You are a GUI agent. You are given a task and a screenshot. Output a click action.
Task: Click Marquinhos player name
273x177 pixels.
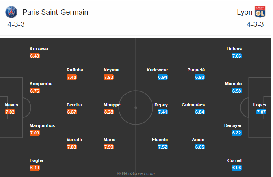(x=42, y=126)
